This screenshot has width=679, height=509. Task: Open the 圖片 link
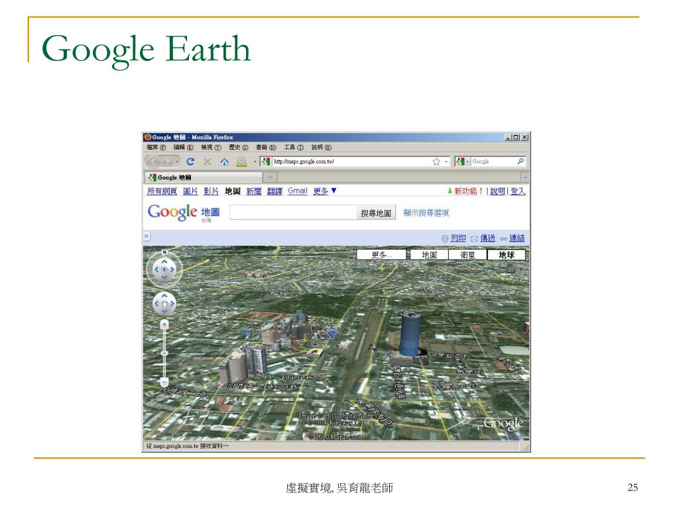190,192
